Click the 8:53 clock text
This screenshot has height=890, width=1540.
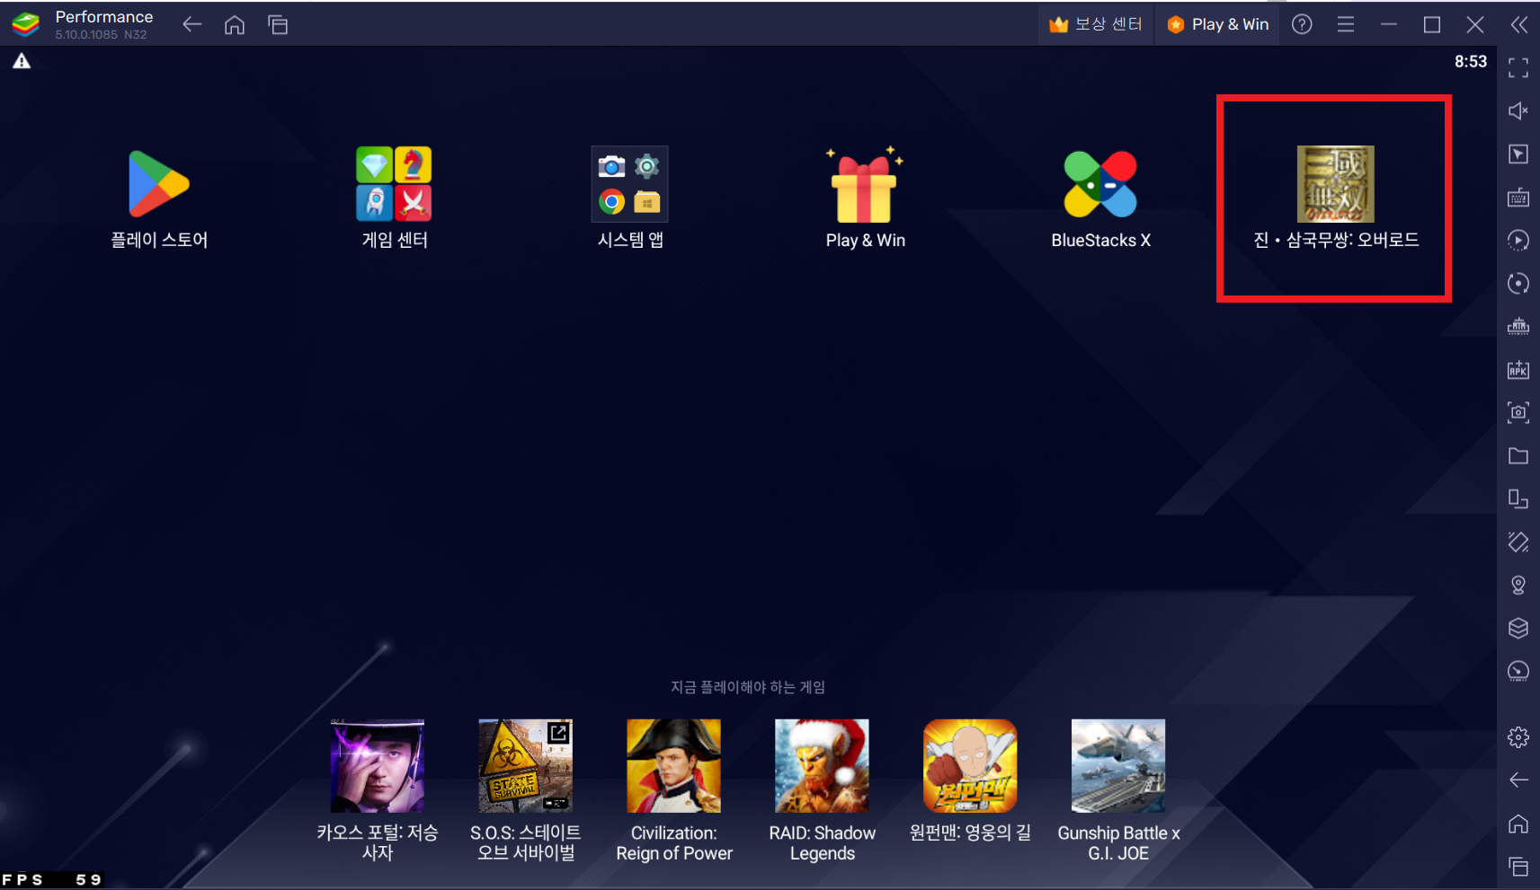pyautogui.click(x=1471, y=61)
